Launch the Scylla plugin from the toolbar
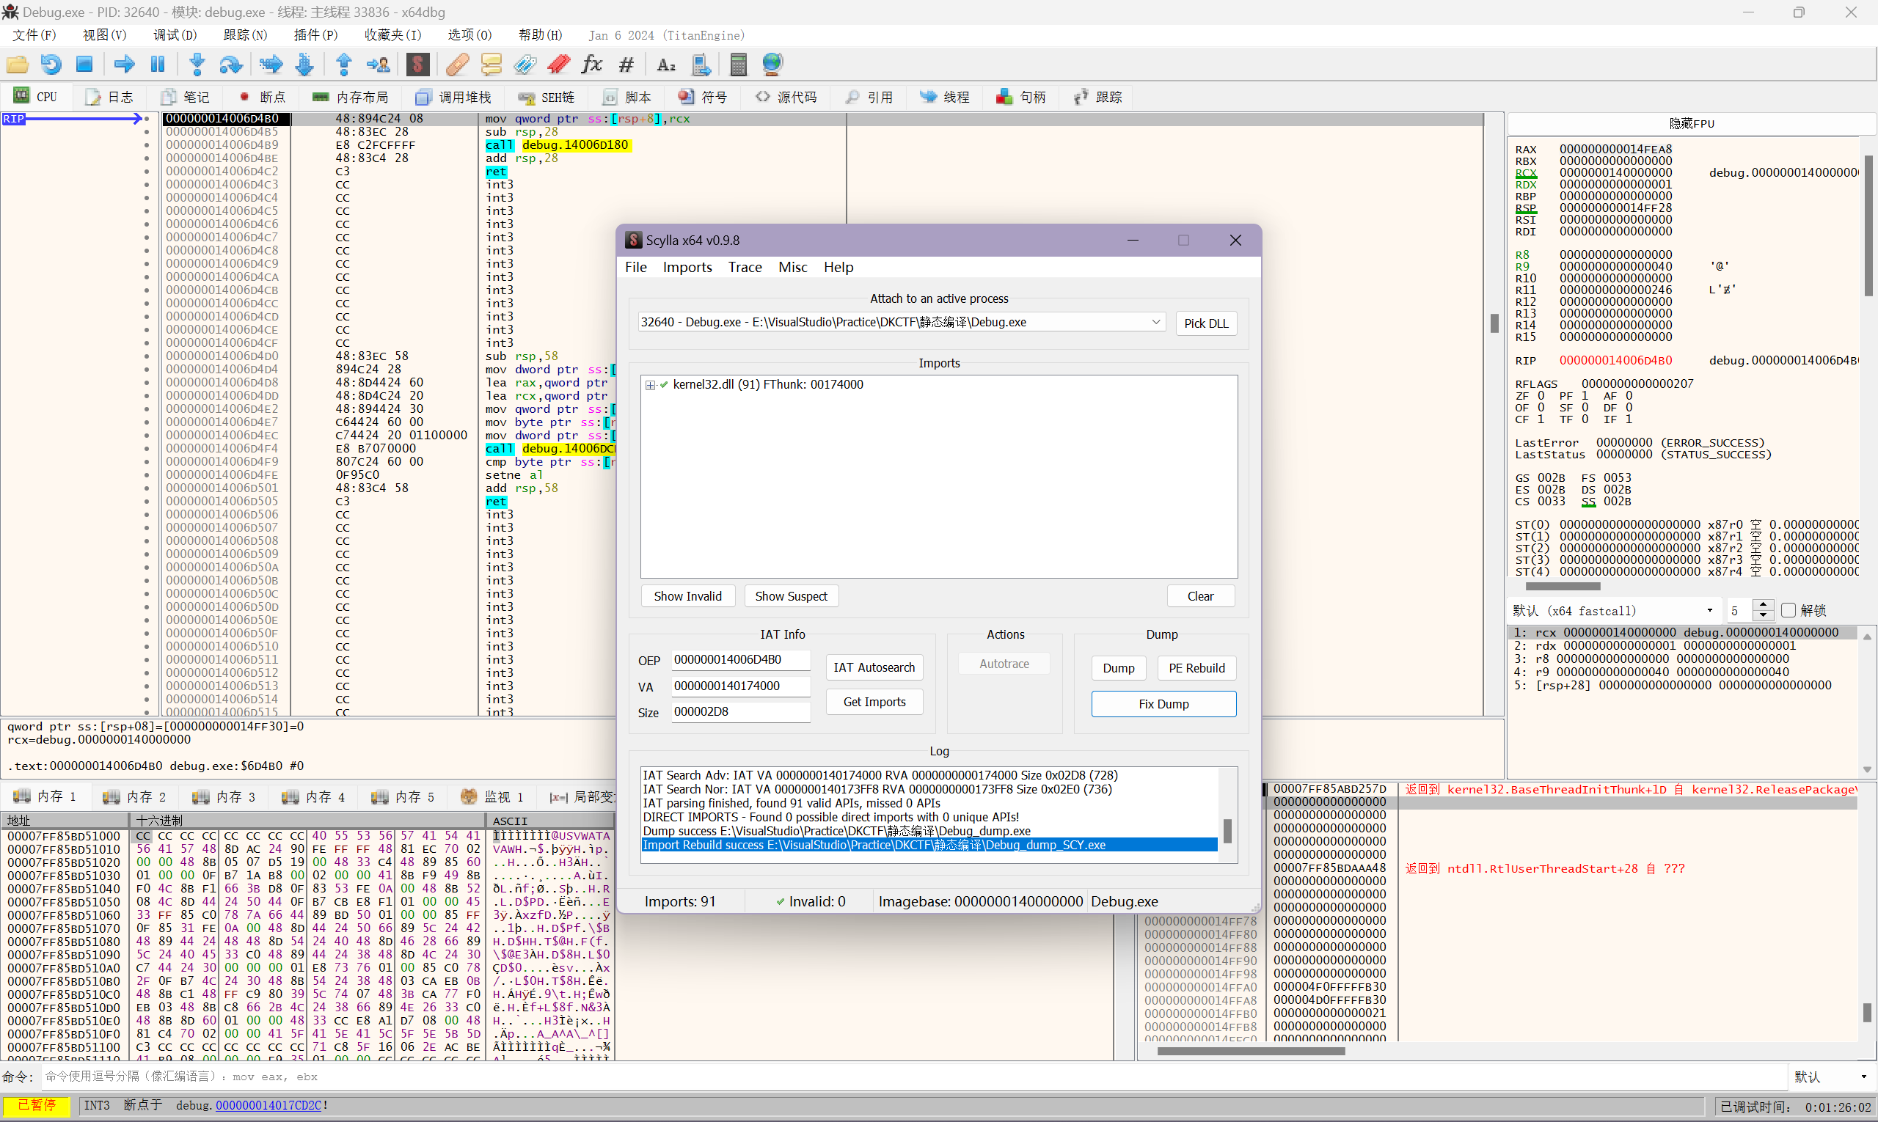 click(x=417, y=65)
